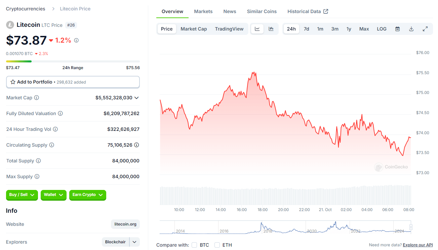Image resolution: width=438 pixels, height=250 pixels.
Task: Open the Wallet dropdown
Action: tap(53, 195)
